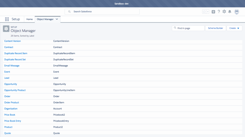The image size is (245, 137).
Task: Click the search magnifier in Search Salesforce
Action: pos(70,12)
